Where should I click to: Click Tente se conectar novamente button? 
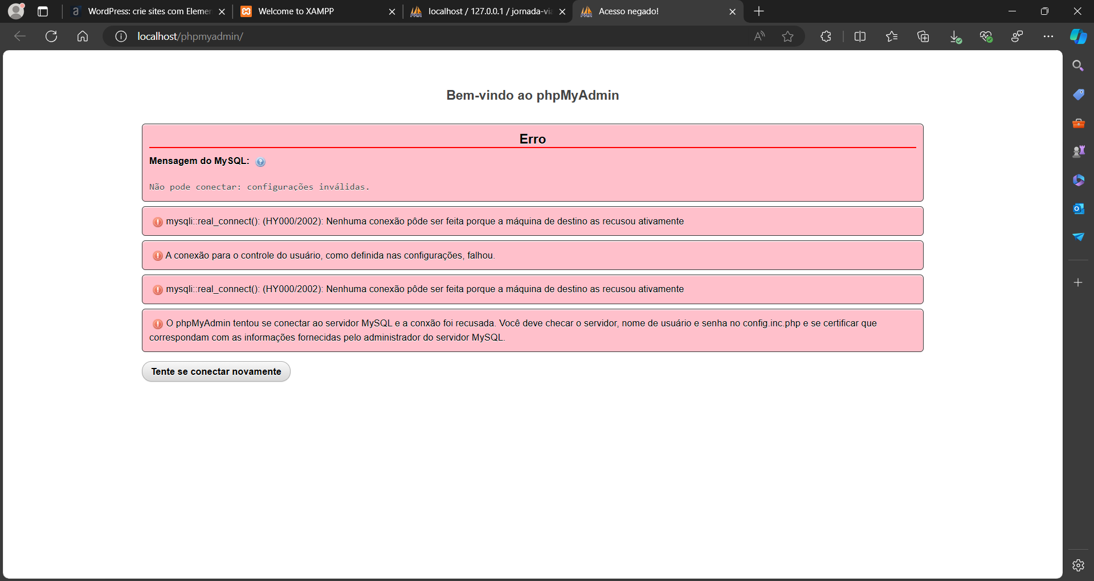(x=216, y=371)
